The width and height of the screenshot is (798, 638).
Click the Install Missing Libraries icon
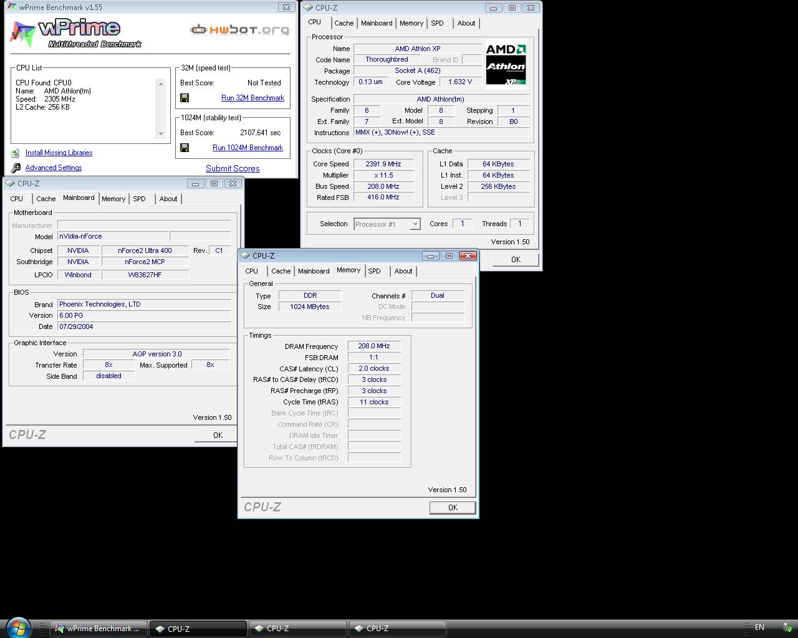16,153
